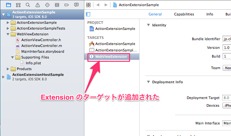Screen dimensions: 231x136
Task: Select the ActionExtensionSampl… tests target
Action: (112, 50)
